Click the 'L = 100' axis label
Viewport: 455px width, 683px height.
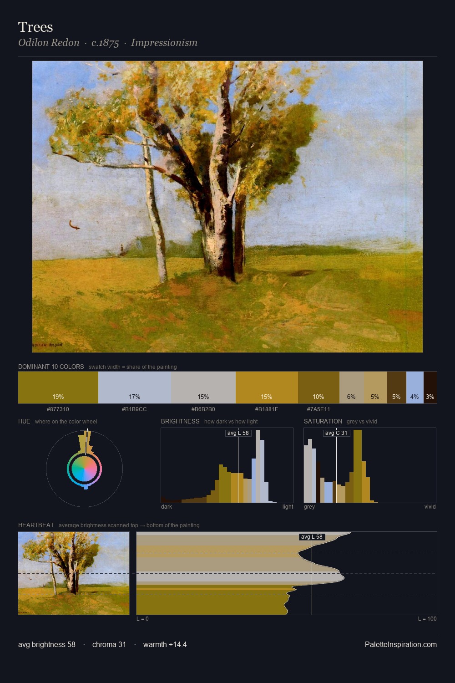point(427,619)
